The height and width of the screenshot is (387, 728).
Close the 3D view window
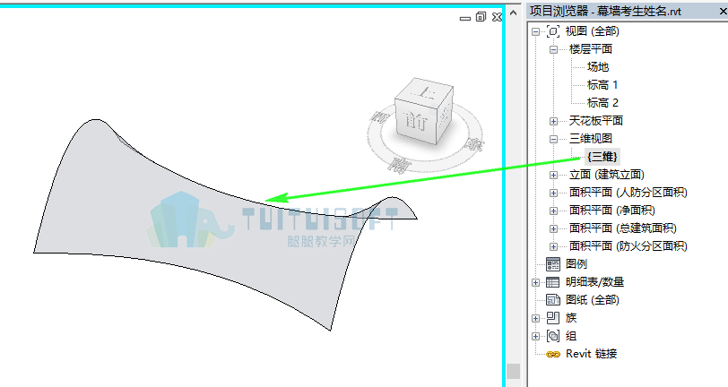coord(497,17)
